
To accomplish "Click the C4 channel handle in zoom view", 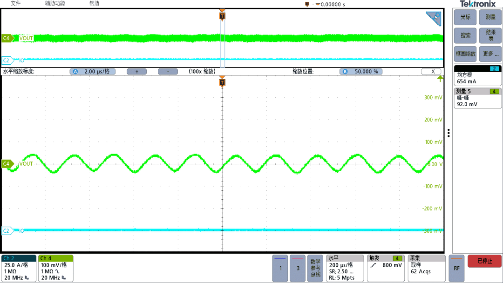I will (7, 164).
